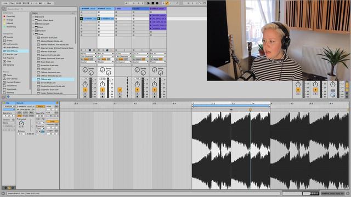Image resolution: width=351 pixels, height=197 pixels.
Task: Open the Instruments category
Action: (x=12, y=44)
